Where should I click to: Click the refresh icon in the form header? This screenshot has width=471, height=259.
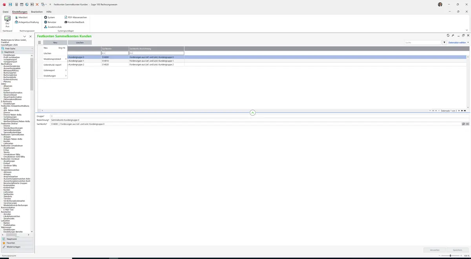tap(448, 35)
